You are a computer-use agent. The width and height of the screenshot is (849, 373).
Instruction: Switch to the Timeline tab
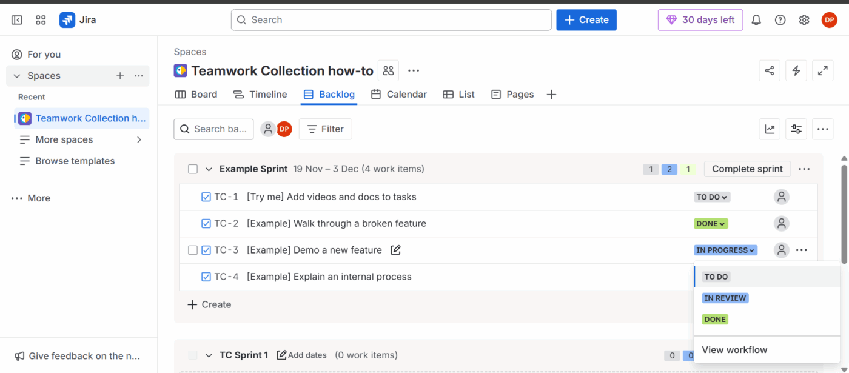coord(260,94)
